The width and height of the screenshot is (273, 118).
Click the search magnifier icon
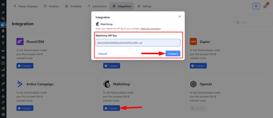tap(238, 22)
